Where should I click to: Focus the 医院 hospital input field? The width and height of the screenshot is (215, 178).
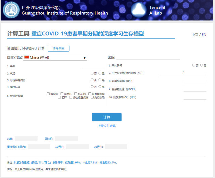pyautogui.click(x=148, y=57)
